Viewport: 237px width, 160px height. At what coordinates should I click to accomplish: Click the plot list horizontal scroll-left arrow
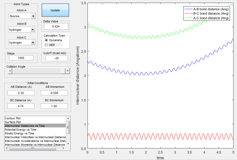pos(7,148)
